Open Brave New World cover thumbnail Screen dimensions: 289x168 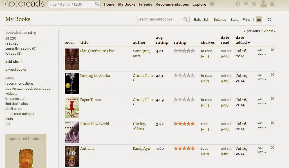72,132
